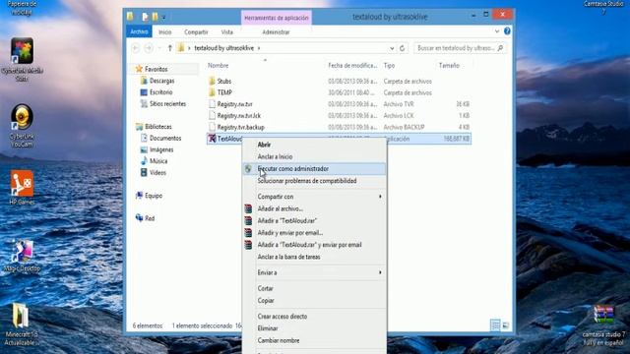The height and width of the screenshot is (354, 630).
Task: Click the Back navigation arrow in Explorer
Action: pos(136,48)
